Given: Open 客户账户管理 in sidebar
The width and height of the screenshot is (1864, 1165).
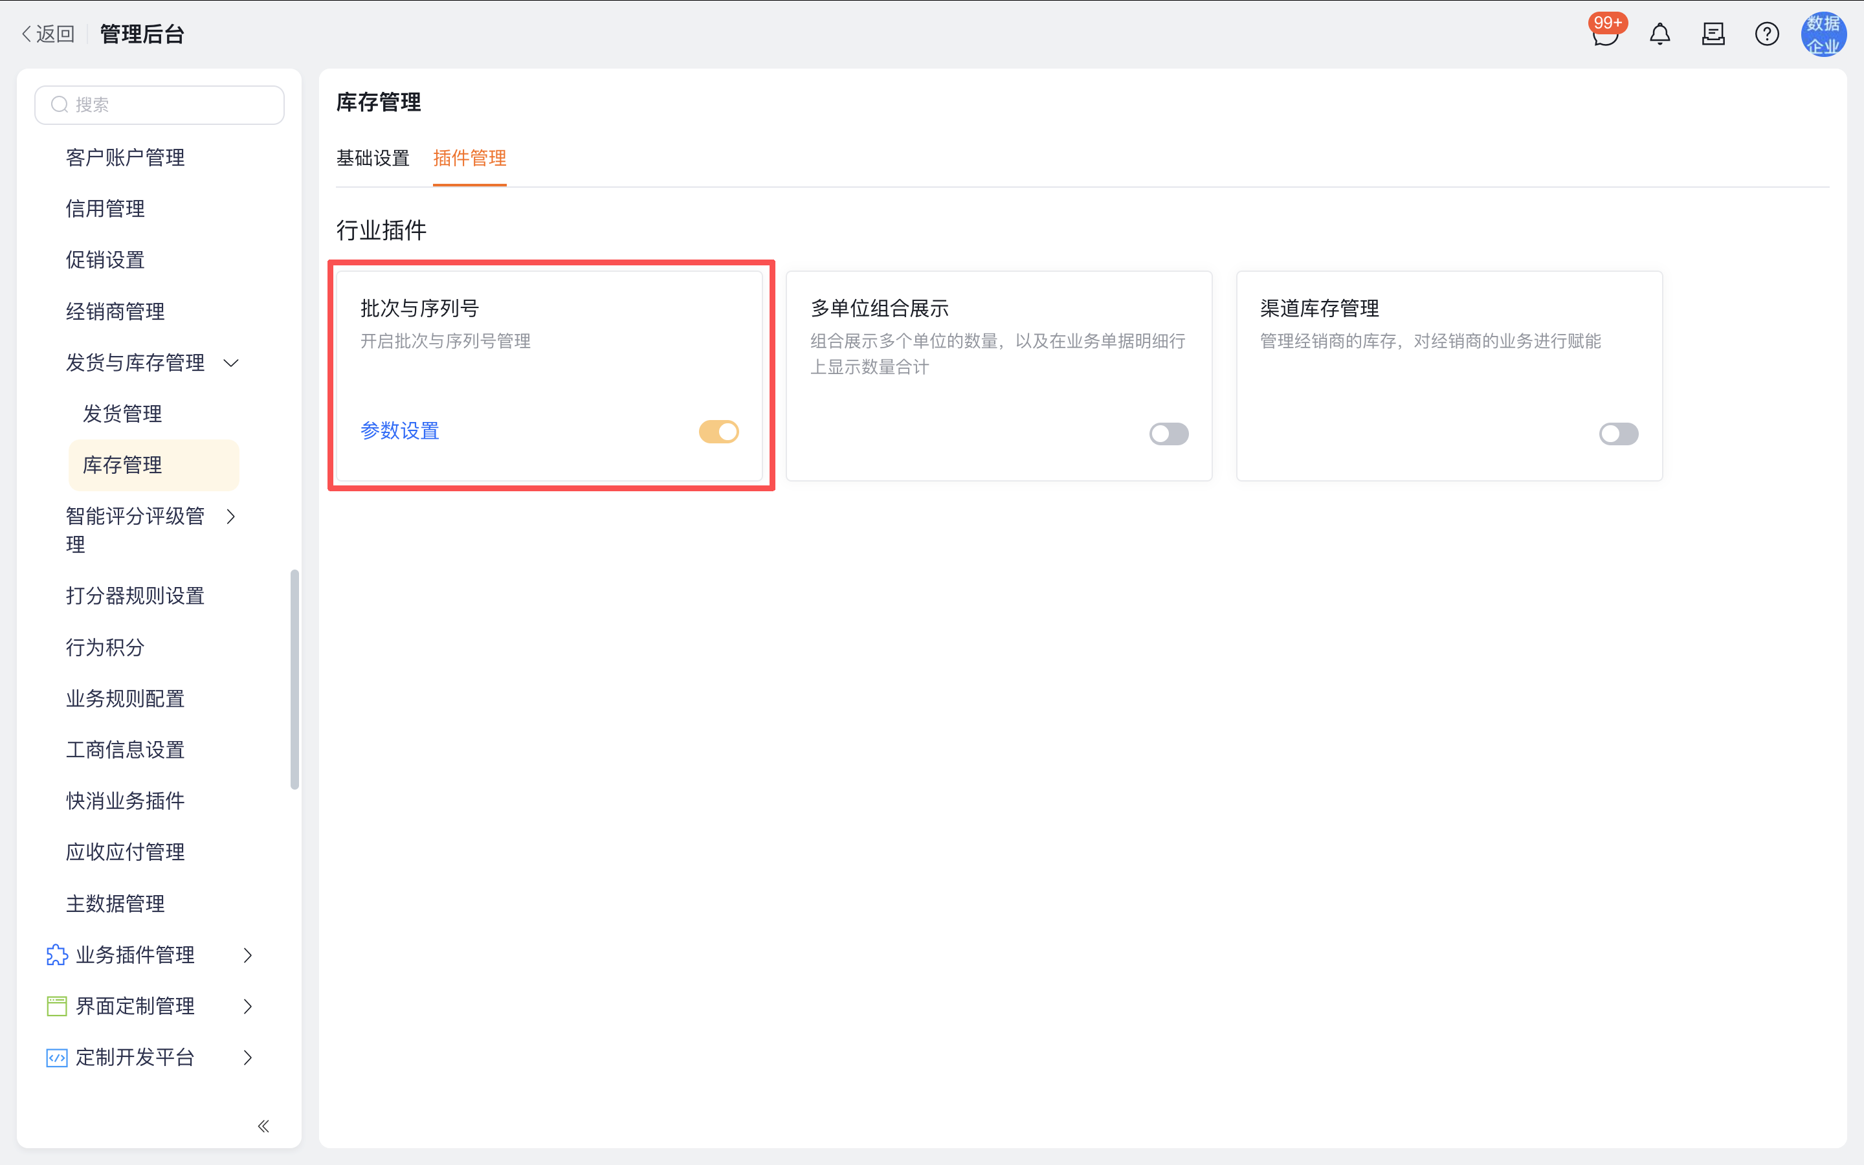Looking at the screenshot, I should coord(126,157).
